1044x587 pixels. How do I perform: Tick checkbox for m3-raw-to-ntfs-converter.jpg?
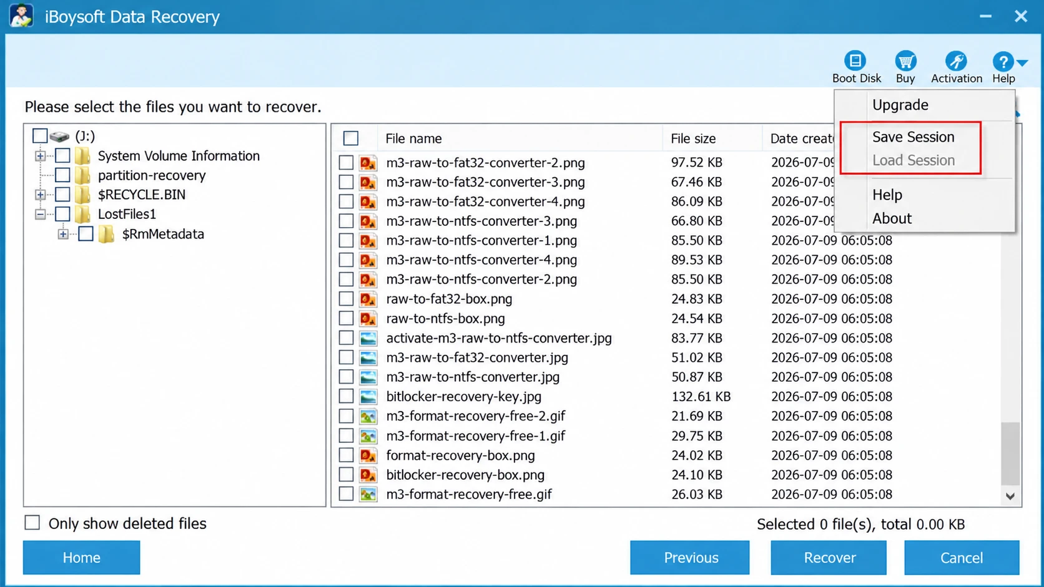pyautogui.click(x=346, y=377)
